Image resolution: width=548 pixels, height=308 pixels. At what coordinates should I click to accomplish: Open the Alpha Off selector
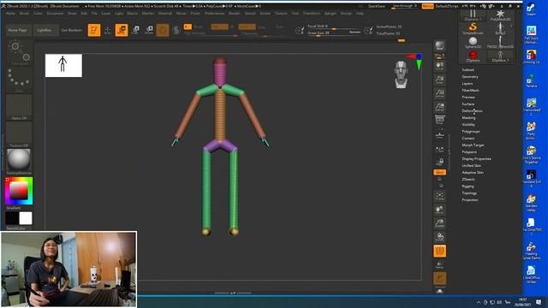[19, 107]
